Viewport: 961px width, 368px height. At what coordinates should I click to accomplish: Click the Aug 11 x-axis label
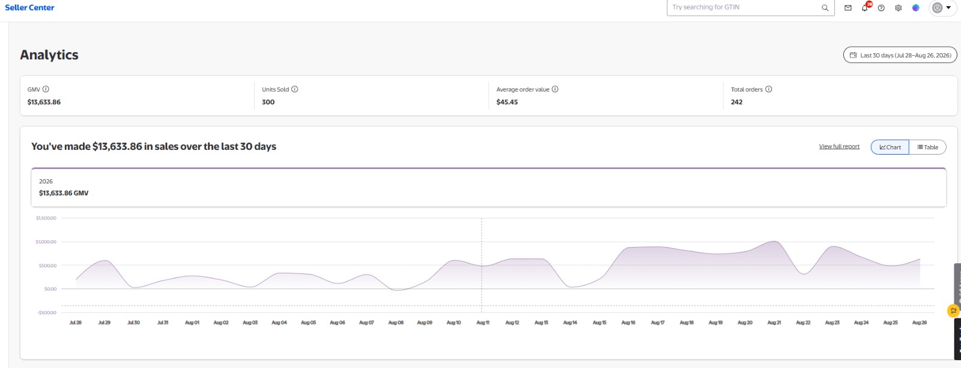pos(483,322)
